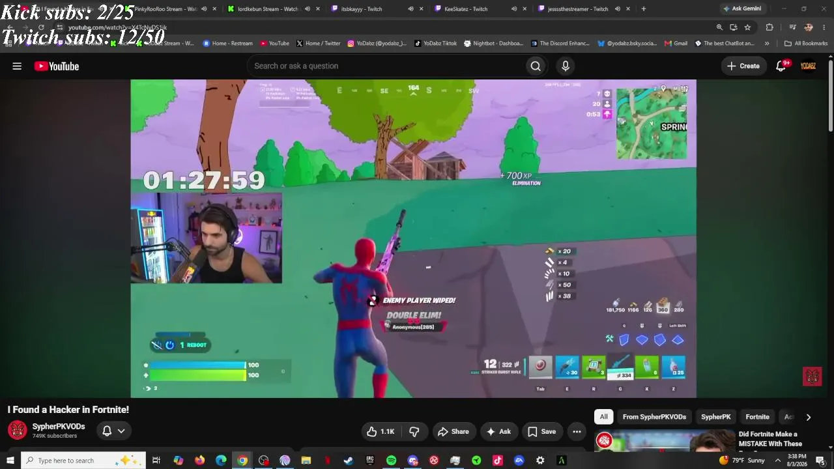Like the video with 1.1K likes
This screenshot has height=469, width=834.
381,431
